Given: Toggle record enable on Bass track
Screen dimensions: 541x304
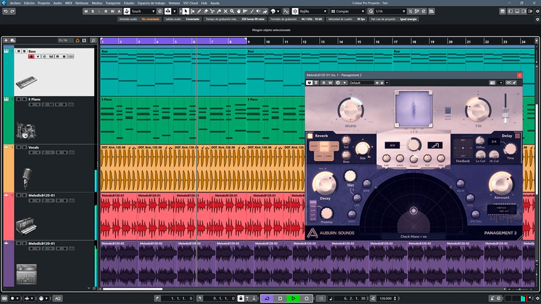Looking at the screenshot, I should pyautogui.click(x=31, y=56).
